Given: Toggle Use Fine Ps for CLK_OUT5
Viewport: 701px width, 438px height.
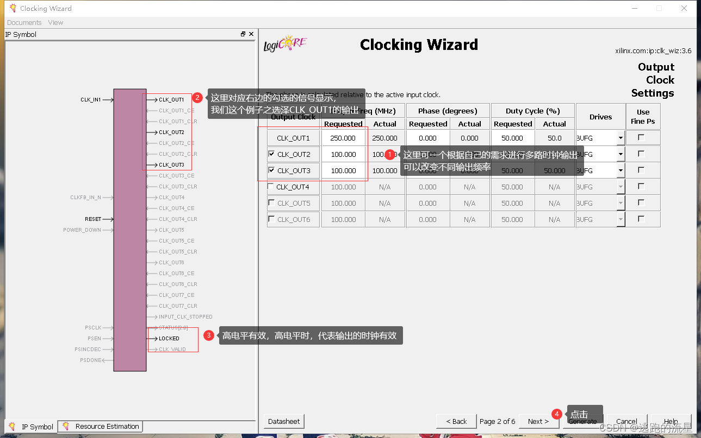Looking at the screenshot, I should point(641,202).
